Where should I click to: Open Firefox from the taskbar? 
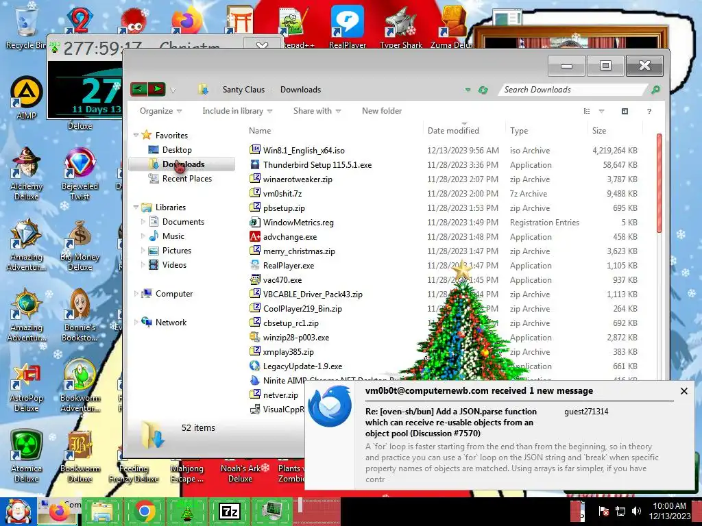(60, 511)
